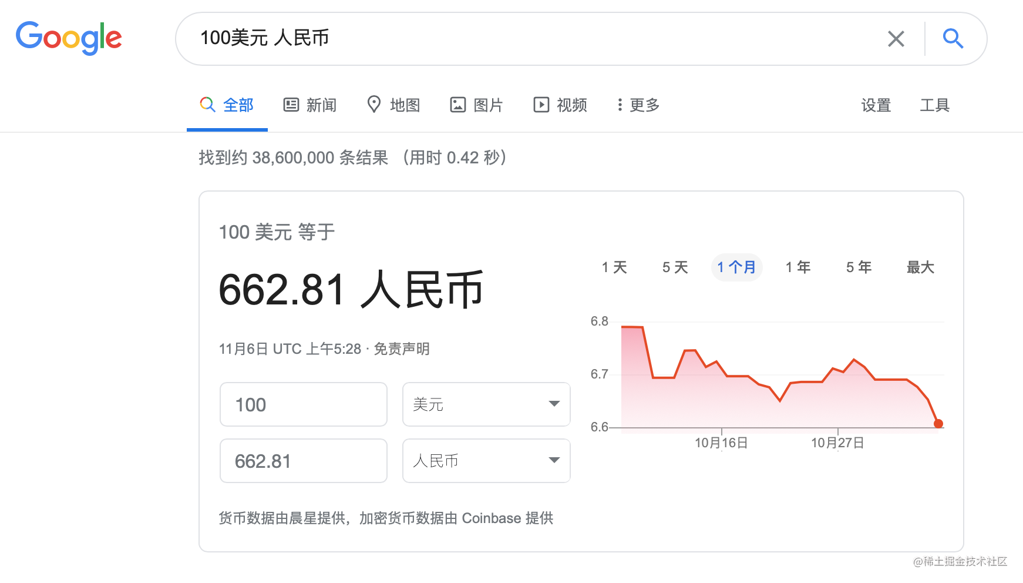Select the 5 年 chart range
1023x583 pixels.
click(x=859, y=267)
